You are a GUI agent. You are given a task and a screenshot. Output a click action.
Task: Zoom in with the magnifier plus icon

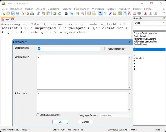(78, 13)
